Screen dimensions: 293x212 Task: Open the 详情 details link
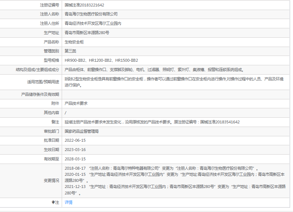[68, 202]
